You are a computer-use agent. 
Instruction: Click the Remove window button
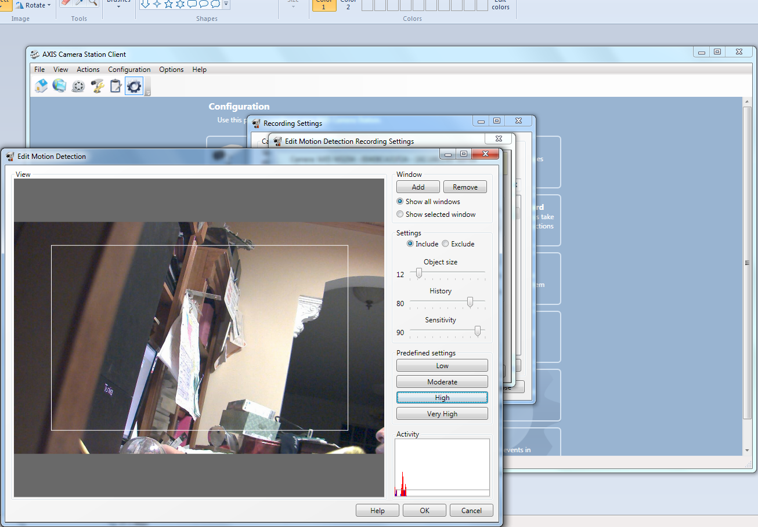465,187
